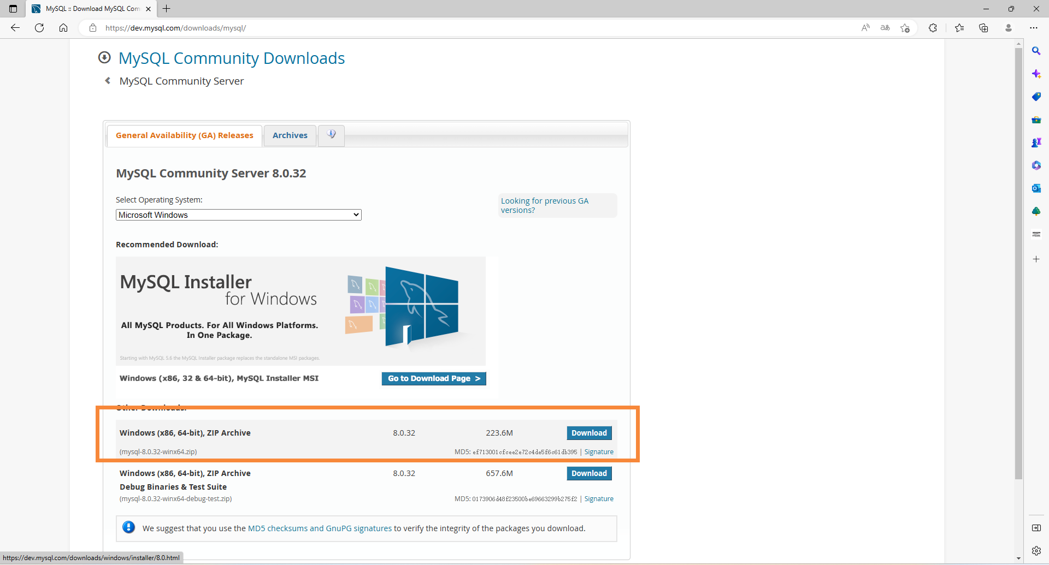Open sidebar settings gear
Screen dimensions: 1049x565
click(1036, 551)
